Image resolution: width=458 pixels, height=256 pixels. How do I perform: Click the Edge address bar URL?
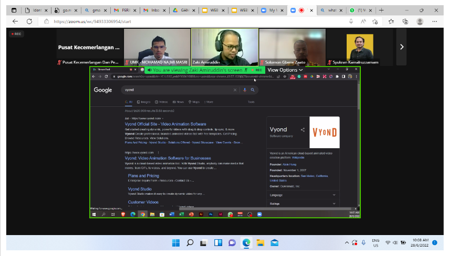point(92,21)
